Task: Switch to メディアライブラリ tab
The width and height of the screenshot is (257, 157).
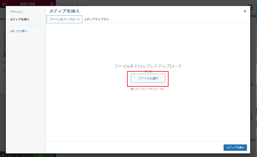Action: pos(96,19)
